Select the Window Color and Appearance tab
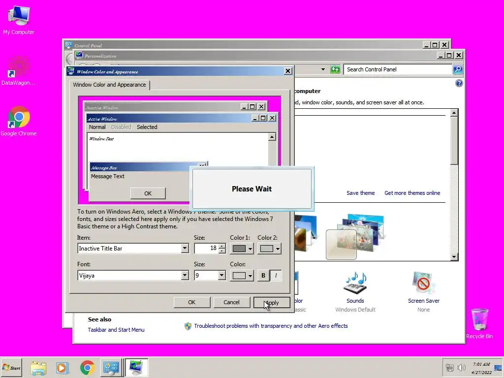This screenshot has height=378, width=504. pos(109,85)
